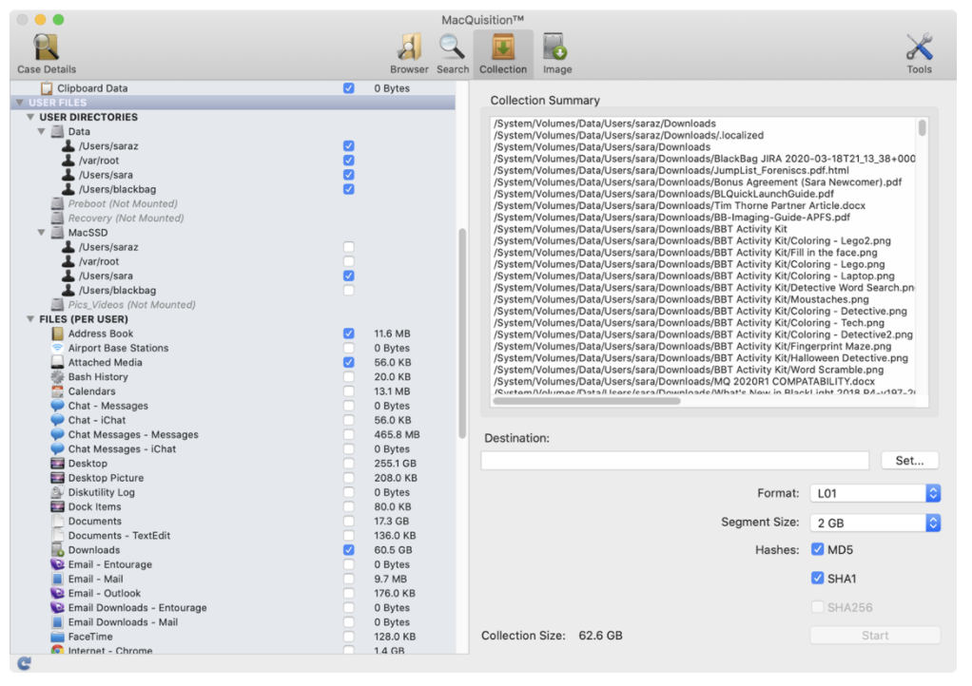Click the 255.1 GB Desktop size value
This screenshot has width=972, height=686.
pos(395,464)
